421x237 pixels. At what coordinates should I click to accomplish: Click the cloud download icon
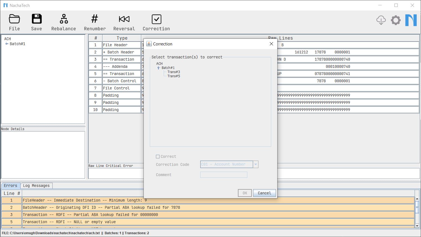pyautogui.click(x=381, y=20)
